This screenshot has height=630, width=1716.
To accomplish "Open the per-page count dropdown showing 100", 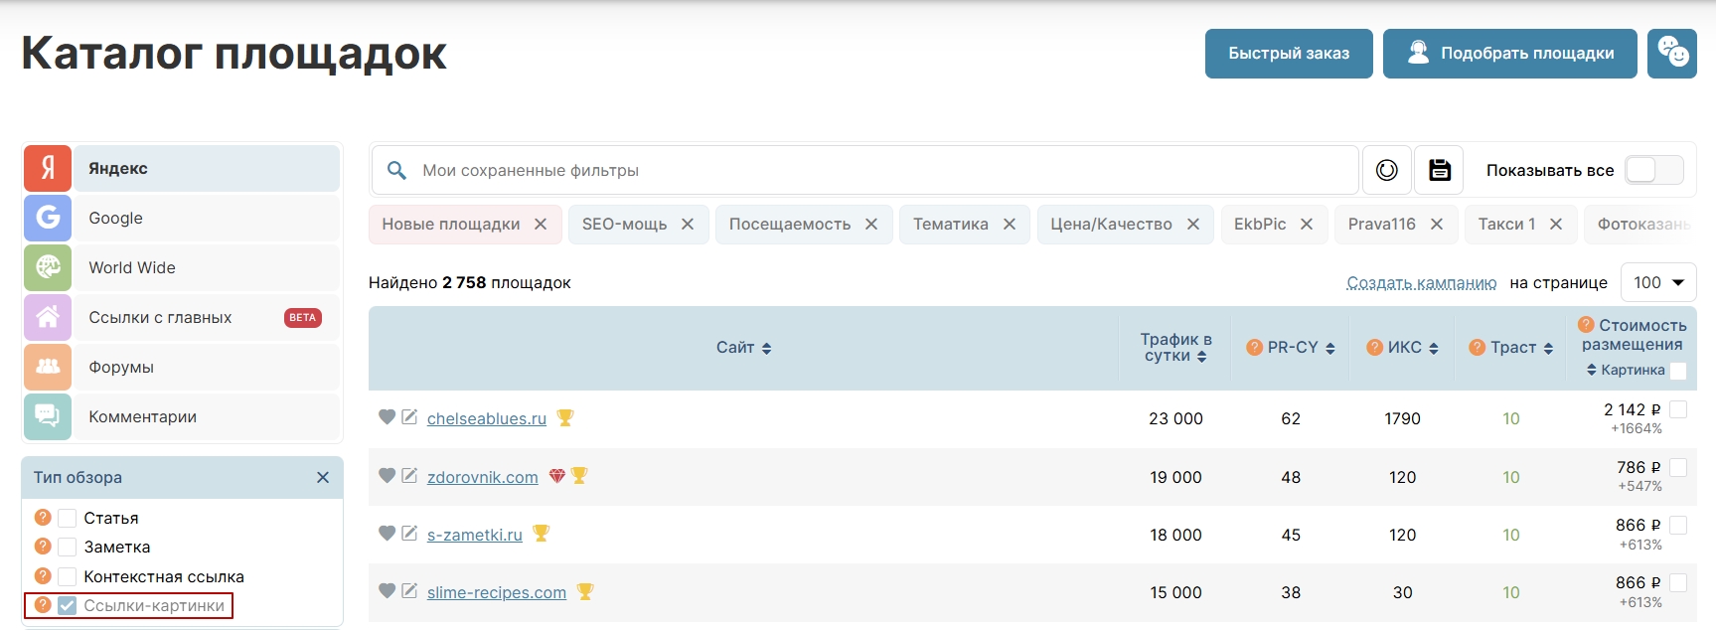I will point(1658,282).
